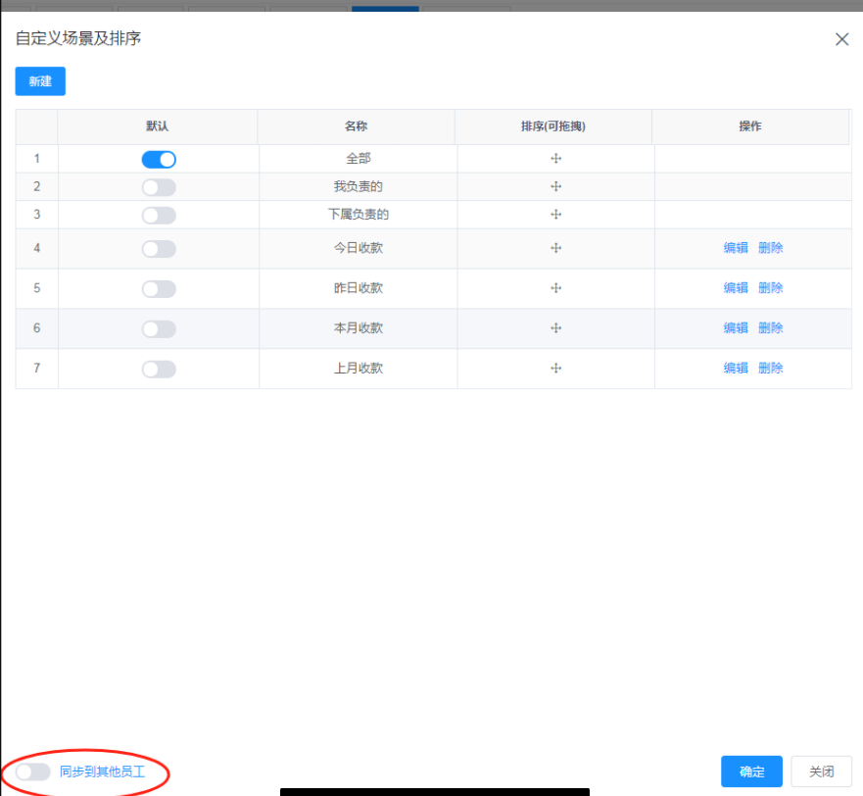The height and width of the screenshot is (796, 863).
Task: Enable the default toggle for 今日收款
Action: 158,247
